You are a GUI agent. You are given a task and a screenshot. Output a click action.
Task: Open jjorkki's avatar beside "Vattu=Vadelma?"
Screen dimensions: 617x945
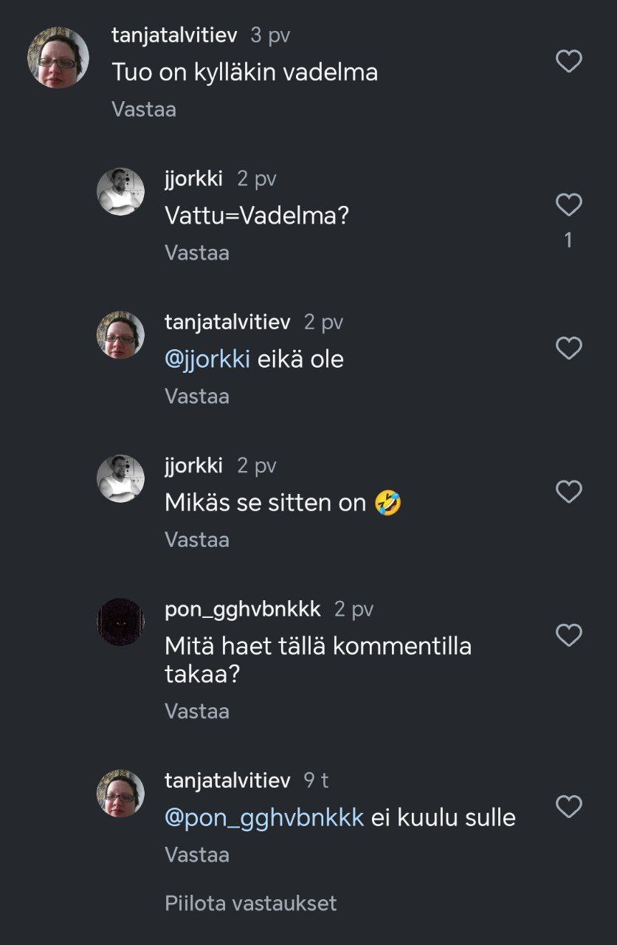tap(120, 192)
